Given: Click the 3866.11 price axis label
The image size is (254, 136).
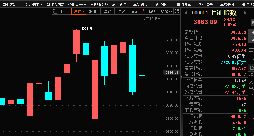Looking at the screenshot, I should click(x=172, y=73).
